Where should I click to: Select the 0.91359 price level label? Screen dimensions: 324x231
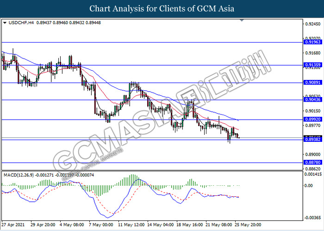(312, 65)
